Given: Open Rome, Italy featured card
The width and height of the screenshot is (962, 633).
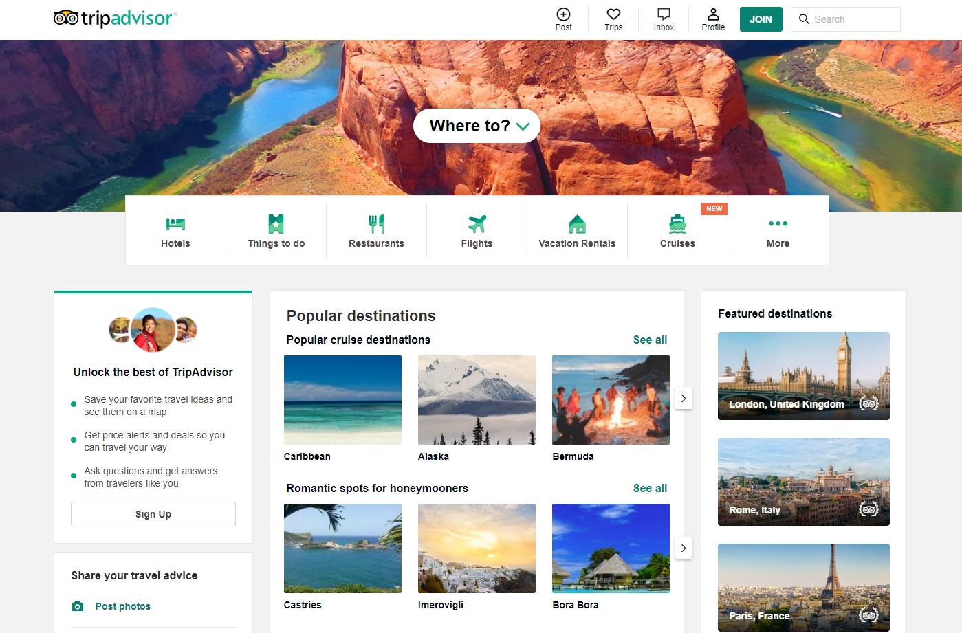Looking at the screenshot, I should [x=804, y=482].
